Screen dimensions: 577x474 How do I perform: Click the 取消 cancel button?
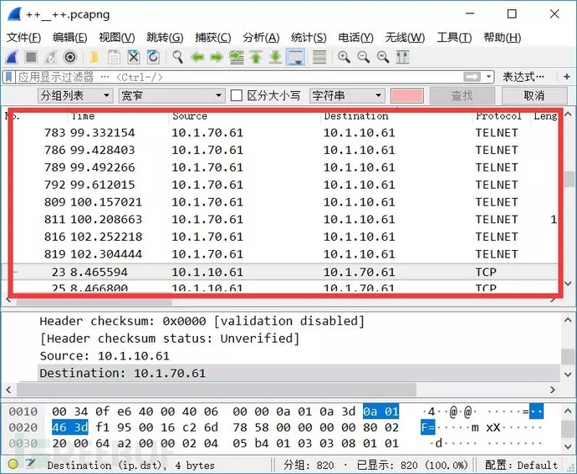pos(534,95)
